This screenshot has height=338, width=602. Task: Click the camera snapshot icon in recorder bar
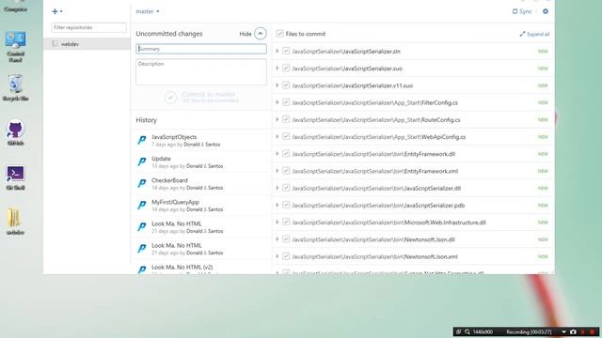[x=573, y=331]
